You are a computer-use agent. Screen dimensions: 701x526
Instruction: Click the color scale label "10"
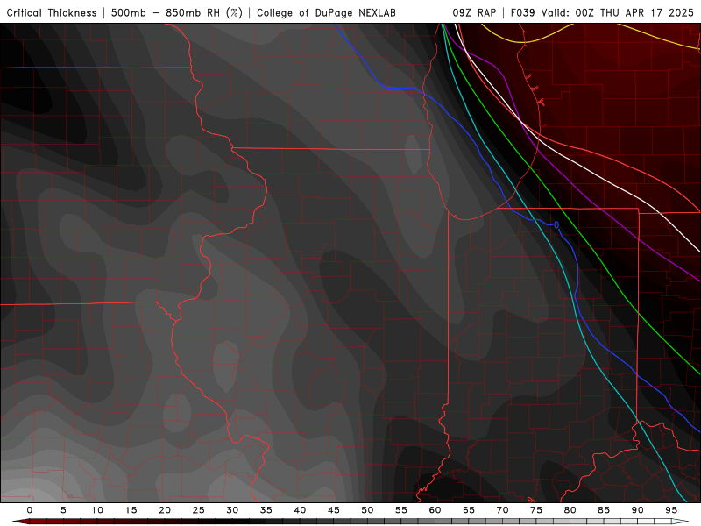(x=97, y=510)
